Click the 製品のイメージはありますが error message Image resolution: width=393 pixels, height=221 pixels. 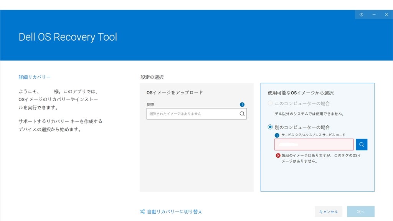click(x=321, y=158)
